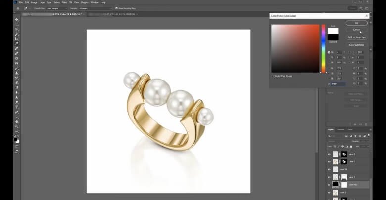Hide Layer 5 using its eye icon
Image resolution: width=386 pixels, height=200 pixels.
329,154
